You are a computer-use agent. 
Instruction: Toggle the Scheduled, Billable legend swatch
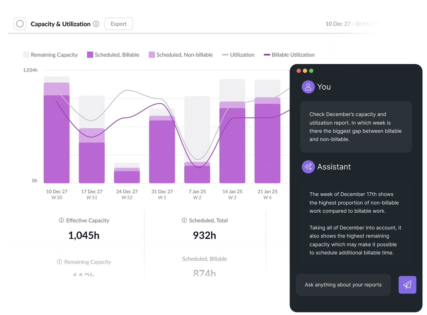[x=90, y=54]
